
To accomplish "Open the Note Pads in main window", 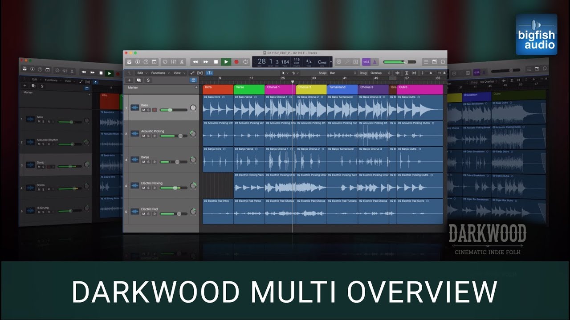I will coord(435,62).
